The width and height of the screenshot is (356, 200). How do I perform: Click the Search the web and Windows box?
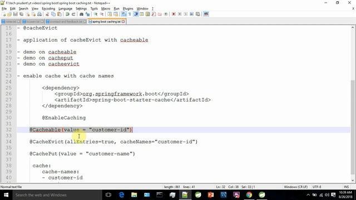57,195
